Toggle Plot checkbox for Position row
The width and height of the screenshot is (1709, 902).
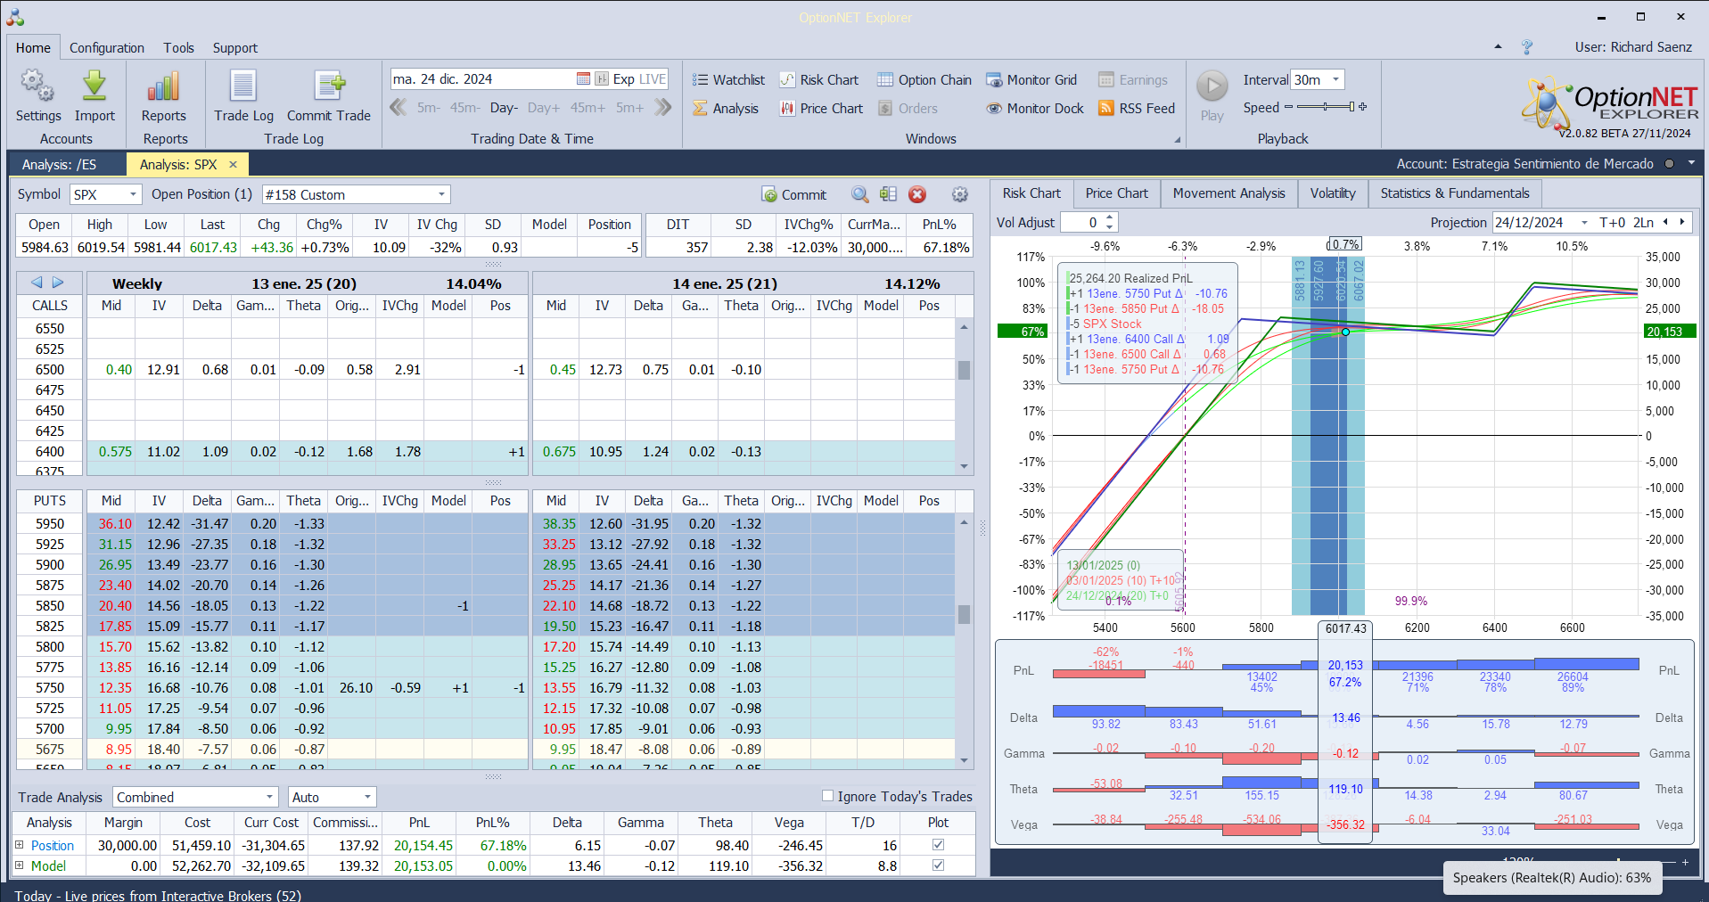[938, 845]
